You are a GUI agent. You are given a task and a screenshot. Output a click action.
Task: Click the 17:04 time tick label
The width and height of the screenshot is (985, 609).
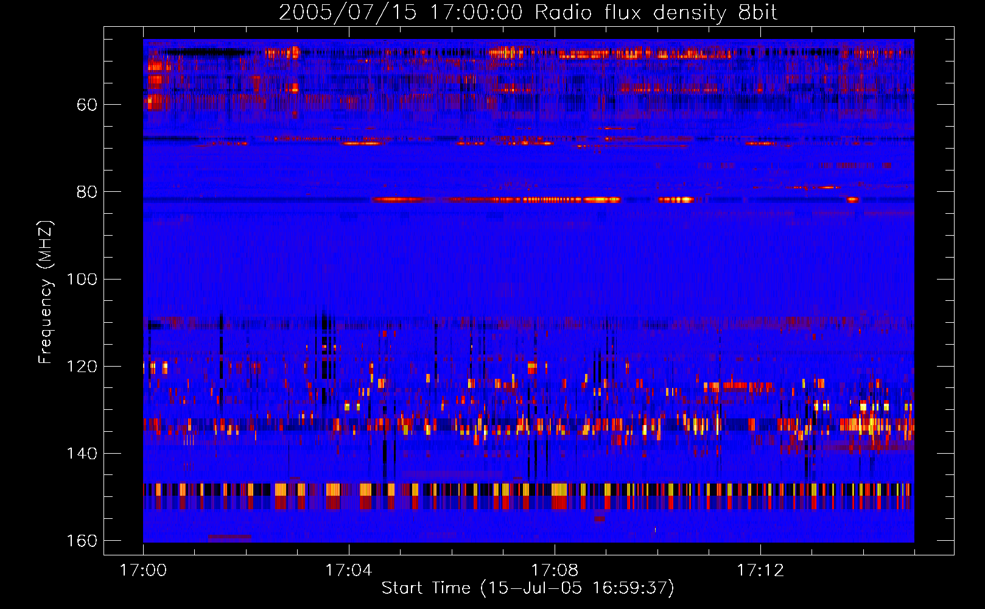point(349,571)
